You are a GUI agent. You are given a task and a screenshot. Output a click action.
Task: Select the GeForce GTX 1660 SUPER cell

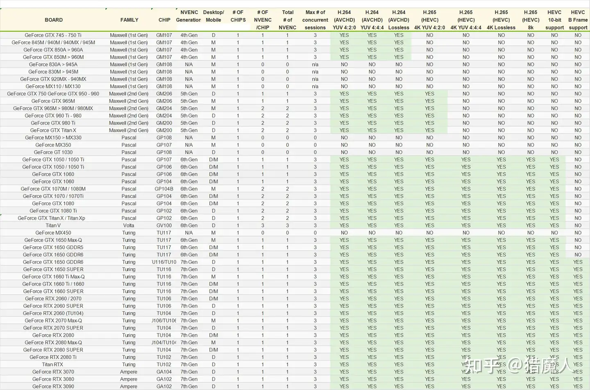coord(53,292)
